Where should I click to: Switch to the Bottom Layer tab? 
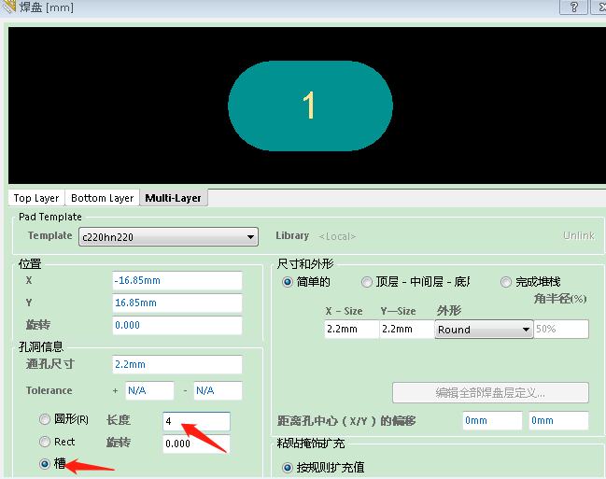(x=102, y=198)
